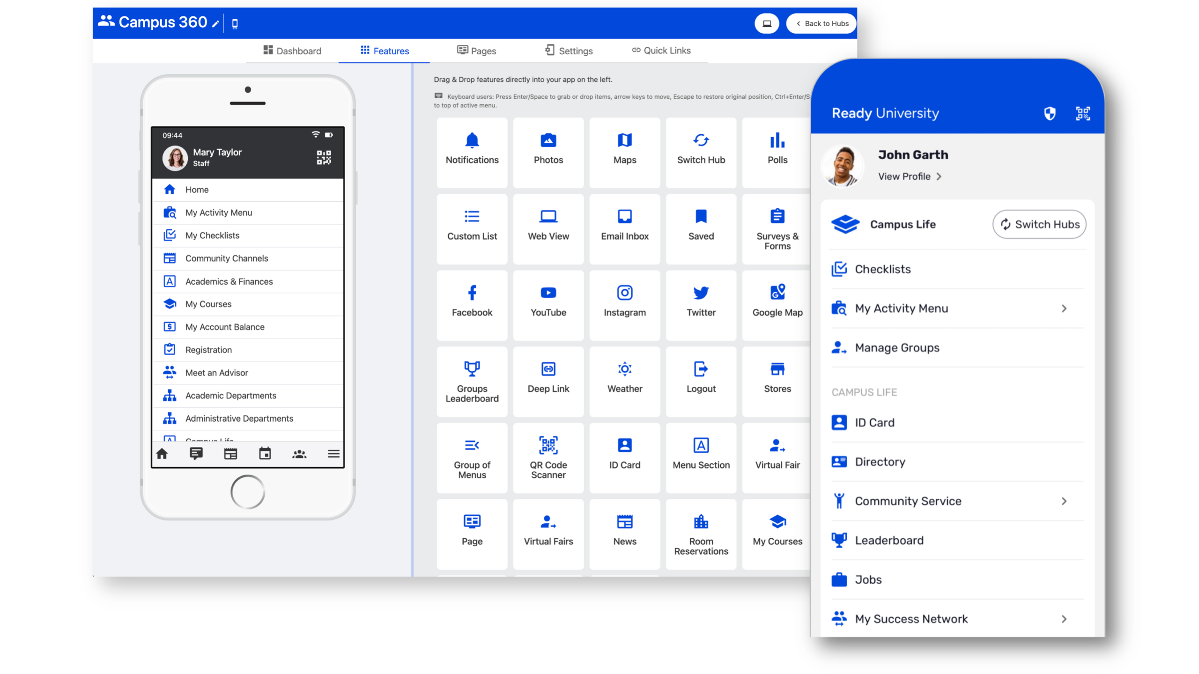Image resolution: width=1199 pixels, height=674 pixels.
Task: Select the Weather feature tile
Action: [624, 381]
